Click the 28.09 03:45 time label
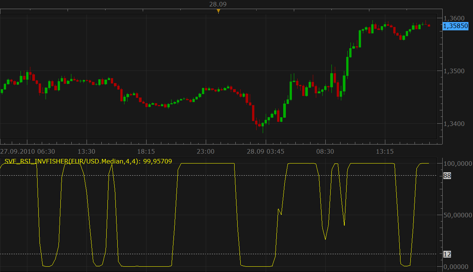This screenshot has width=473, height=272. pos(265,151)
